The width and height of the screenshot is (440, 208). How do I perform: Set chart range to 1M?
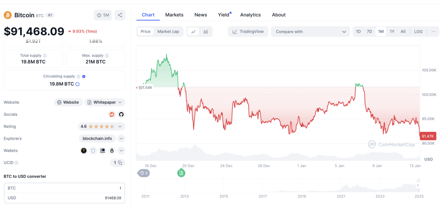[381, 32]
